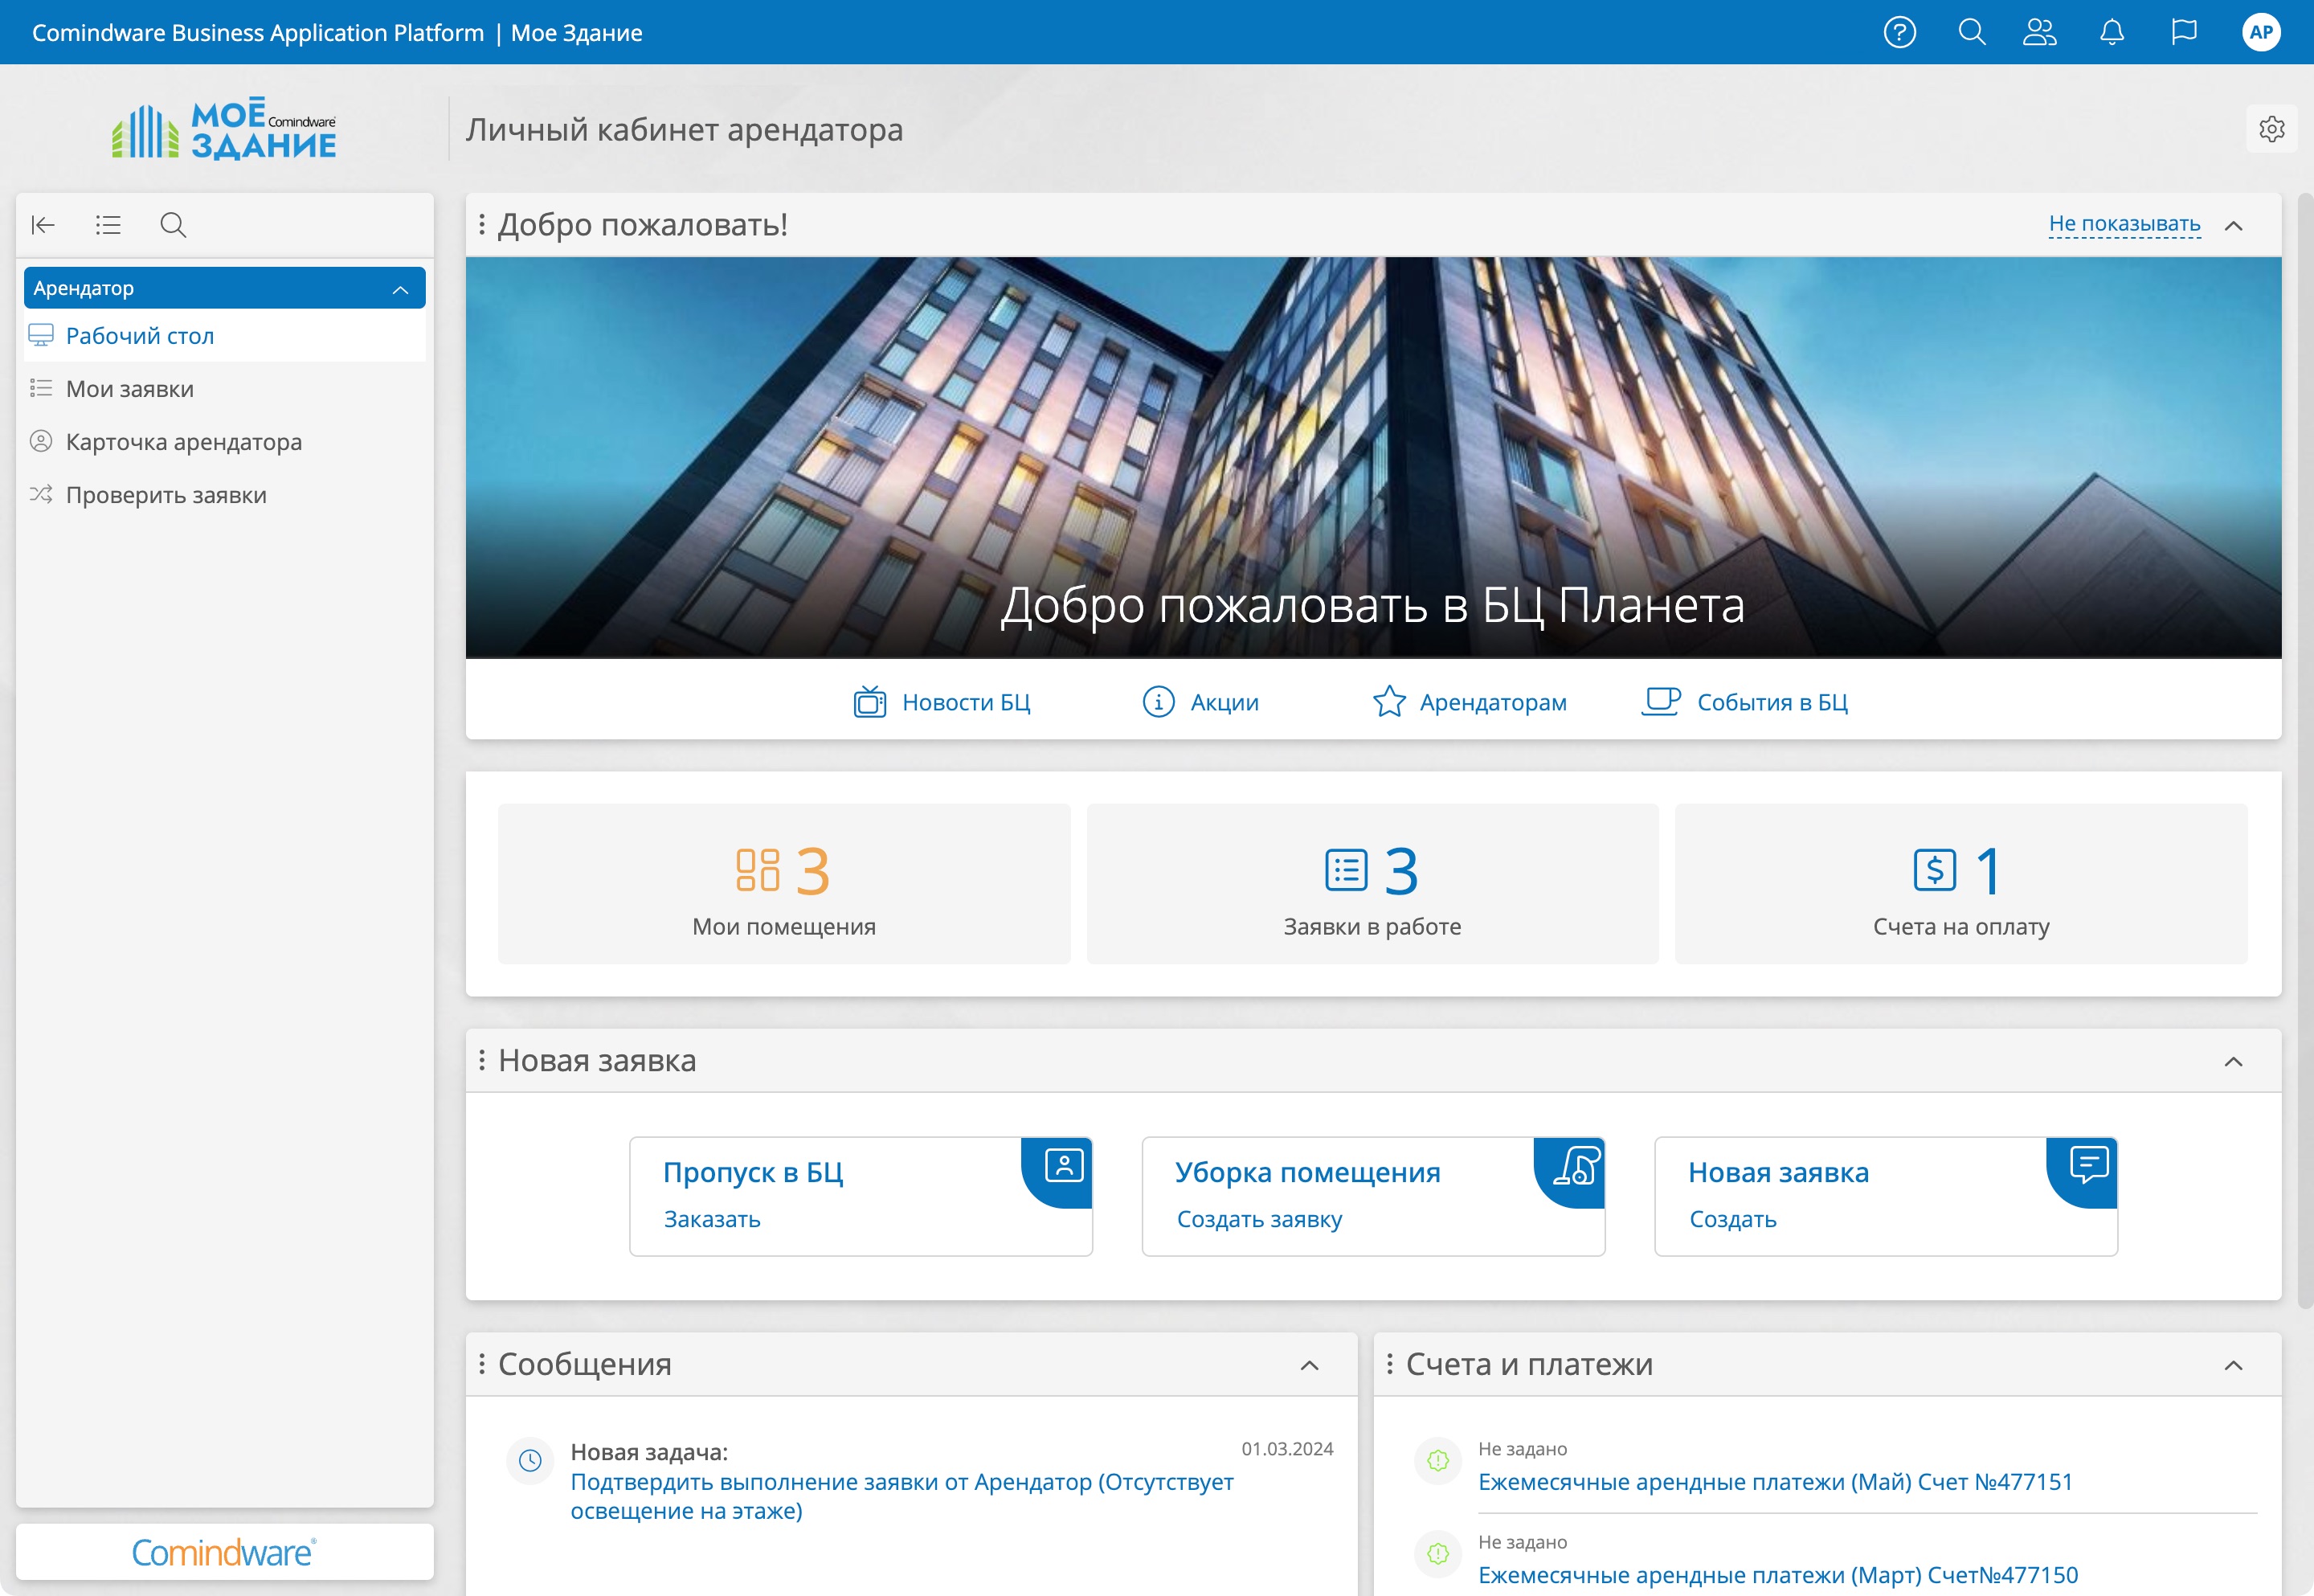Open the Мои помещения tile
Image resolution: width=2314 pixels, height=1596 pixels.
[x=783, y=884]
